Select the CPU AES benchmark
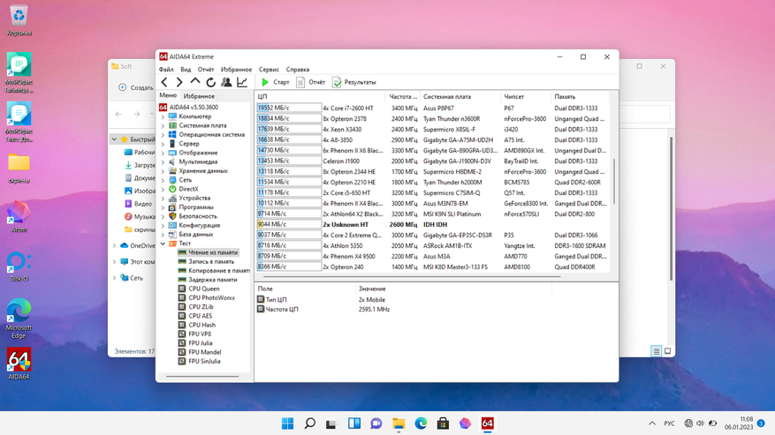The height and width of the screenshot is (435, 775). pyautogui.click(x=195, y=316)
